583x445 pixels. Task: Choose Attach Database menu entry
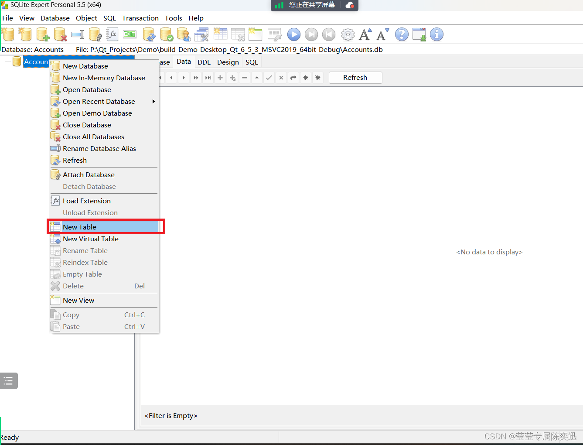[x=104, y=175]
